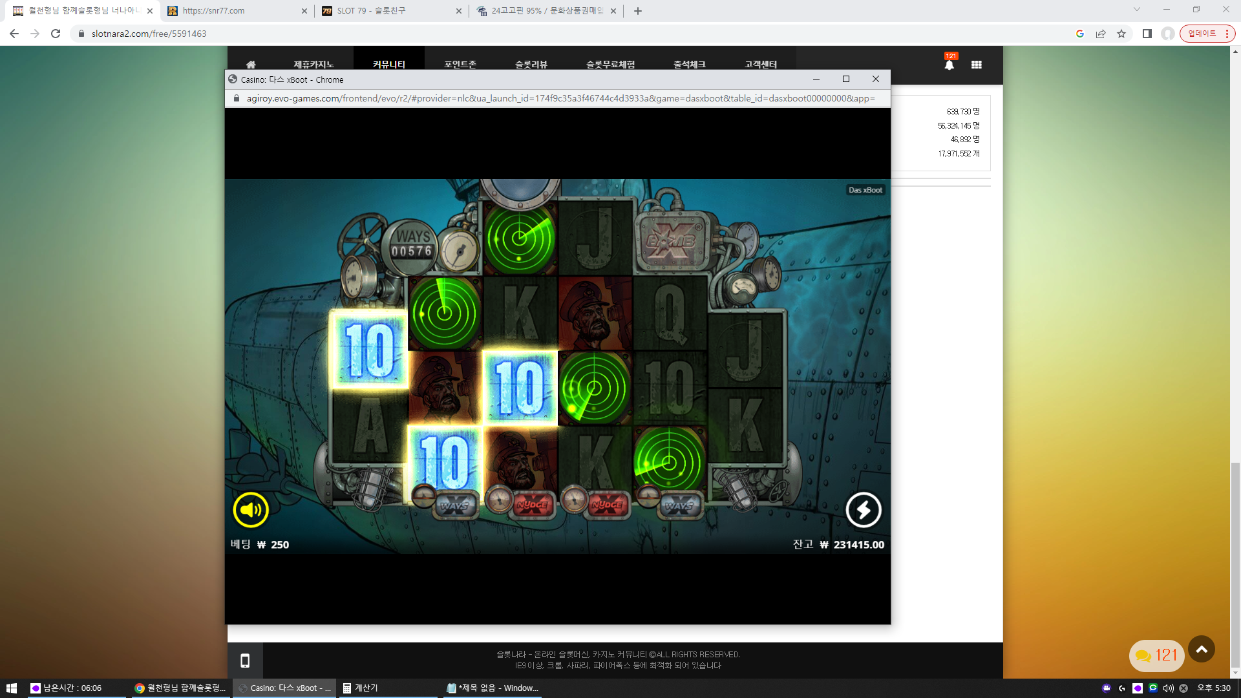
Task: Open the chat bubble showing 121
Action: pos(1156,655)
